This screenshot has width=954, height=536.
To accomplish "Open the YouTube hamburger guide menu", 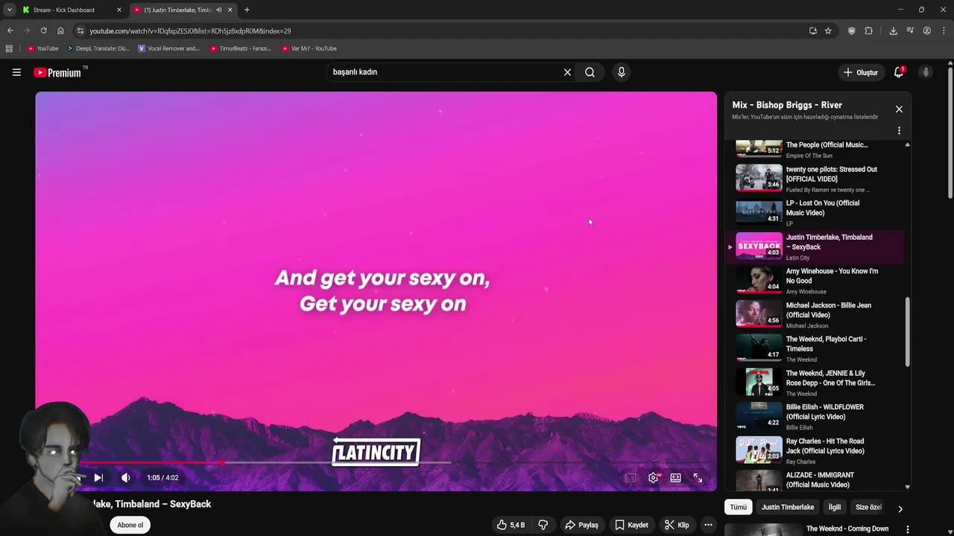I will click(x=16, y=72).
